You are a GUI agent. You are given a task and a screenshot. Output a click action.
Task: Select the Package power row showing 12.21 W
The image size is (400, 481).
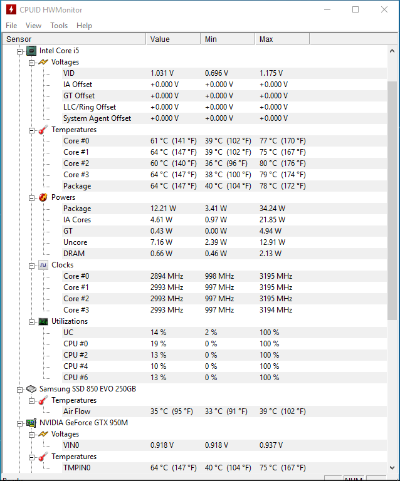click(224, 209)
